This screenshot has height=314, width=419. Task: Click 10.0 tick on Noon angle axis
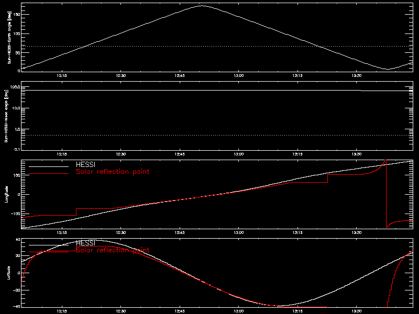[16, 108]
